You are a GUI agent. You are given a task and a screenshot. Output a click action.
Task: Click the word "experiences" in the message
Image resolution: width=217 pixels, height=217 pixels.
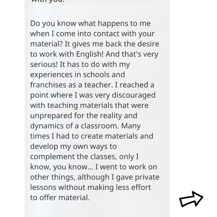point(51,75)
